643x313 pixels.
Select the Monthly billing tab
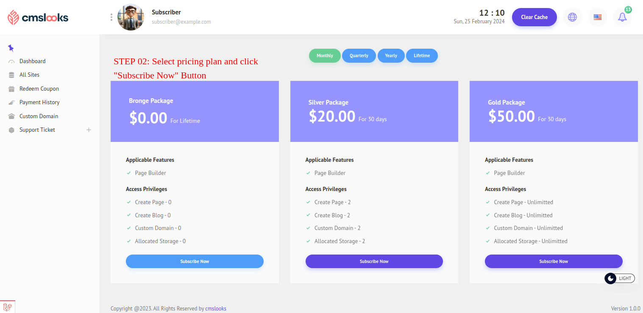(325, 55)
